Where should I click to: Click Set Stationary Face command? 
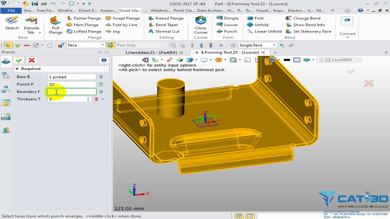tap(308, 31)
